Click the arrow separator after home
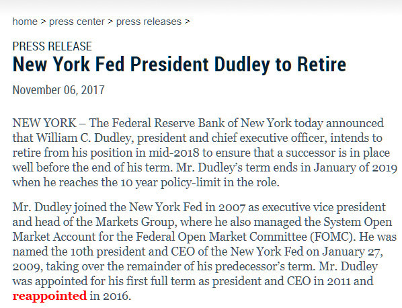 (x=43, y=22)
